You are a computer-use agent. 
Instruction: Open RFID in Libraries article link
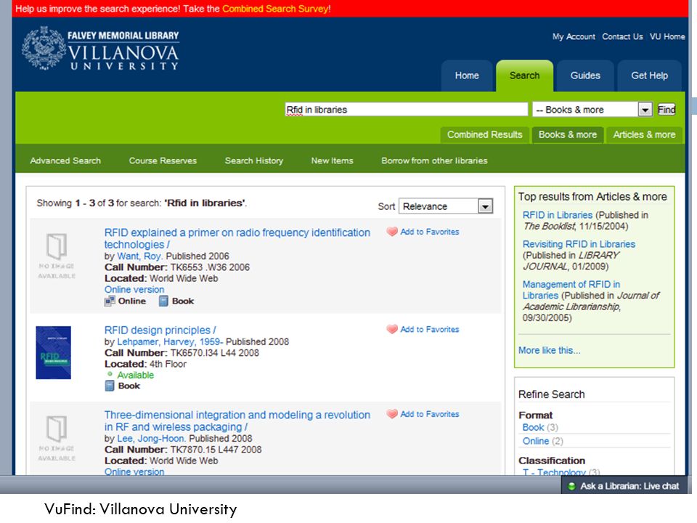(x=558, y=215)
